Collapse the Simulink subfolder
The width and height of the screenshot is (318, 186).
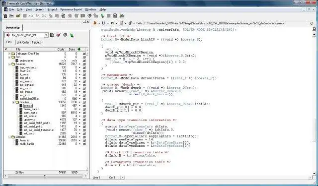(x=13, y=102)
